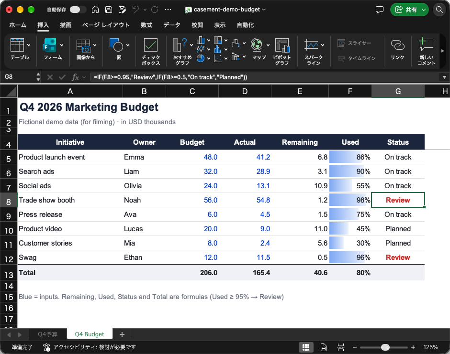
Task: Expand the マップ dropdown arrow
Action: click(268, 45)
